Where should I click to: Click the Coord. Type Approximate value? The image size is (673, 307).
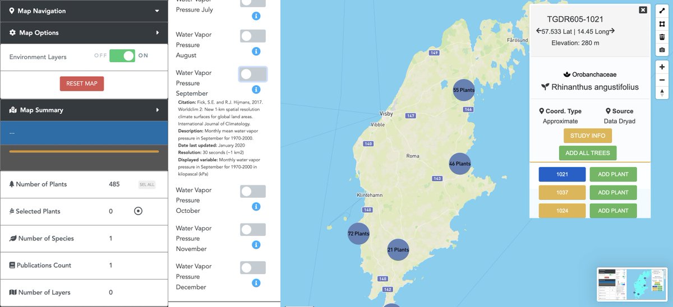pos(560,121)
